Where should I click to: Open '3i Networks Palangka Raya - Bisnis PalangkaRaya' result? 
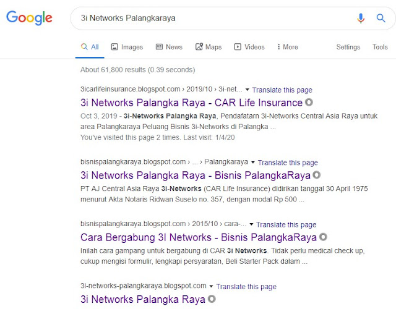coord(196,176)
